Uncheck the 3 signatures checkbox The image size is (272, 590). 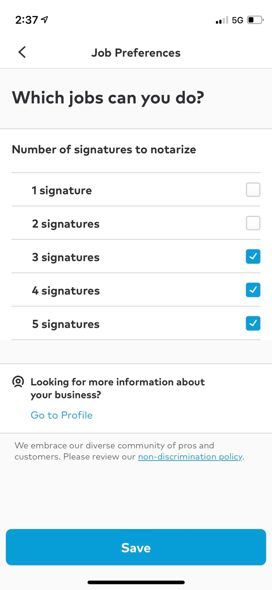pyautogui.click(x=253, y=257)
